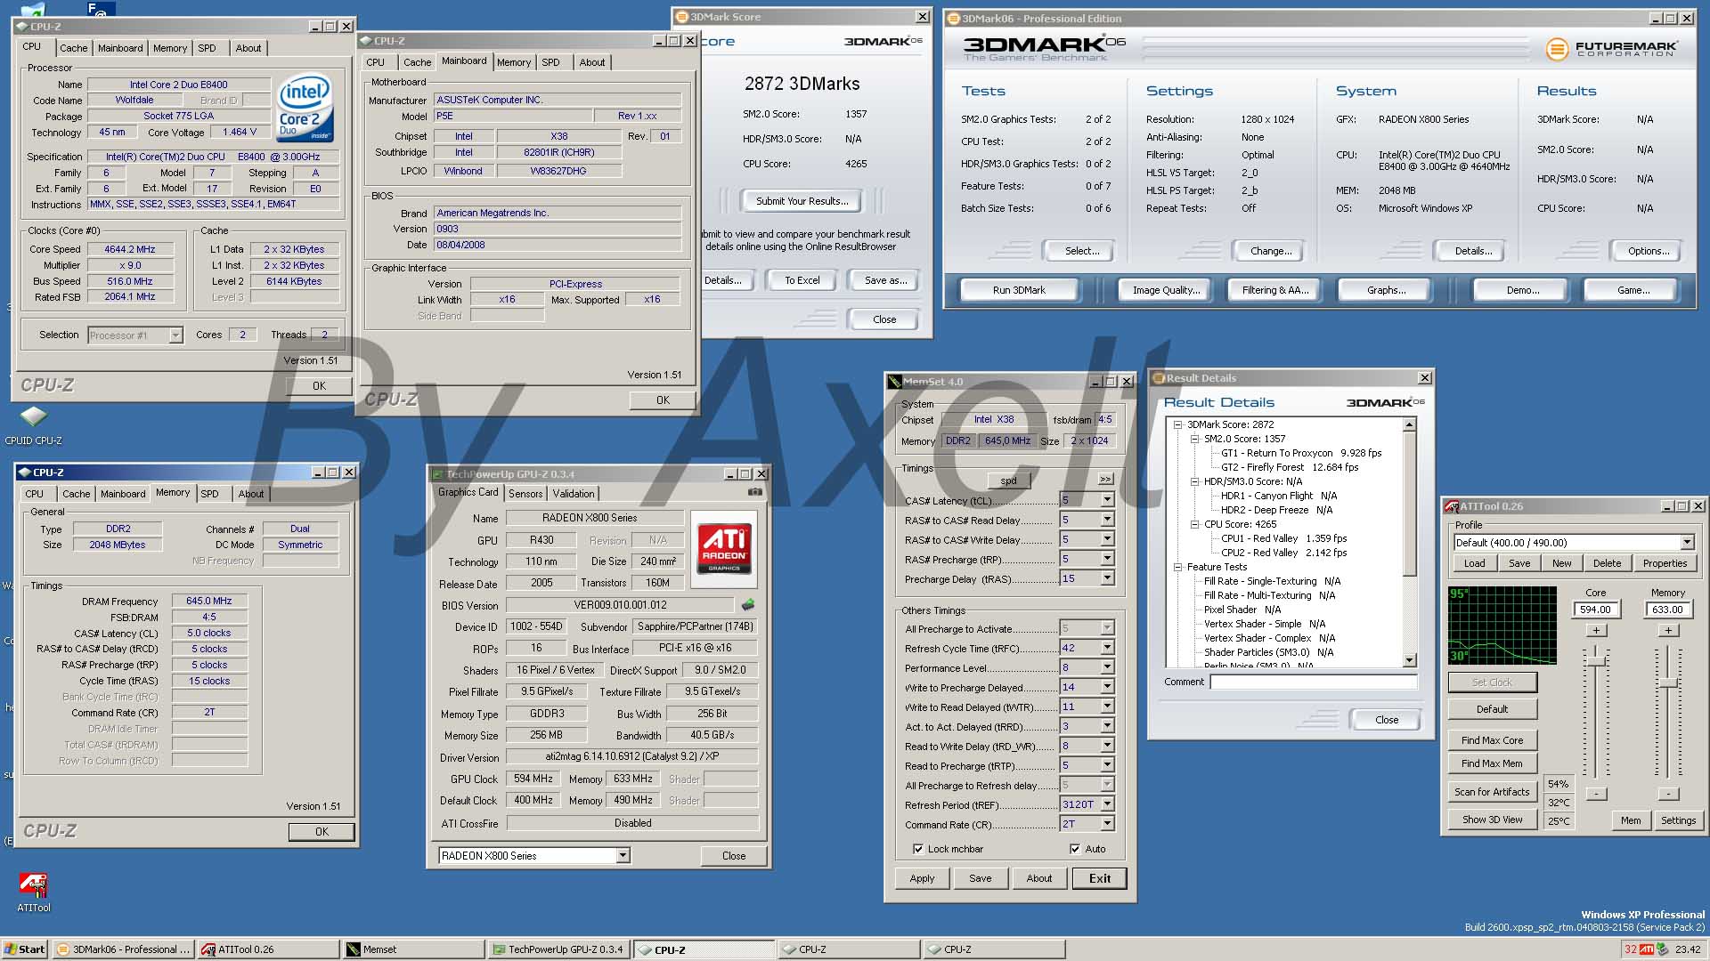Bring up Memset from the taskbar

coord(413,949)
